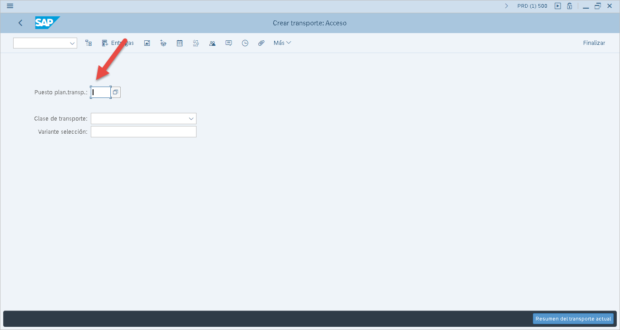The width and height of the screenshot is (620, 330).
Task: Click the Variante selección input field
Action: point(143,132)
